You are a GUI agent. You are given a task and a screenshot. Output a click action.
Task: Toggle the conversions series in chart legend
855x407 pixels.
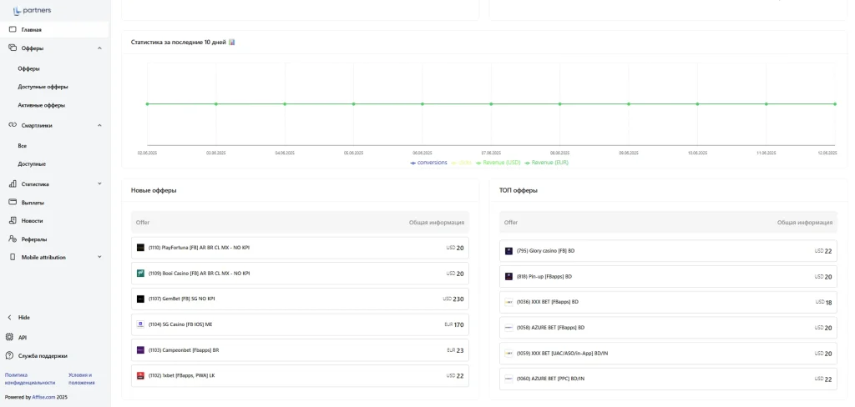click(428, 163)
